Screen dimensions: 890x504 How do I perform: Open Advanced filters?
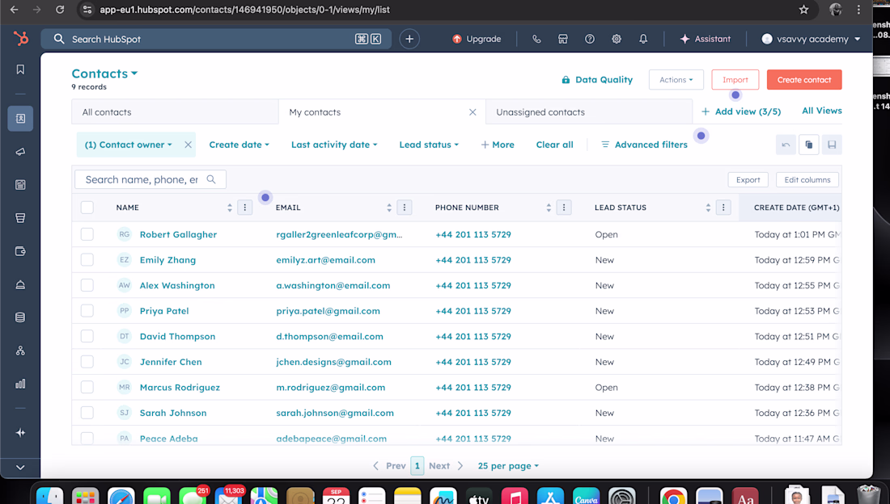pos(644,145)
